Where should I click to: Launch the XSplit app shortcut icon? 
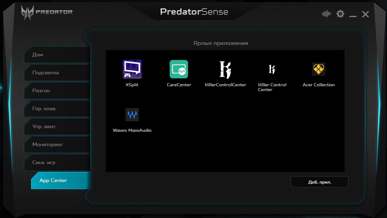[132, 69]
